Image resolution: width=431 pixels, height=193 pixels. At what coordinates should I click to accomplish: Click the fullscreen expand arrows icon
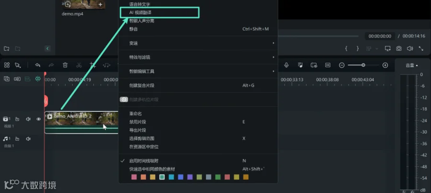pos(421,49)
